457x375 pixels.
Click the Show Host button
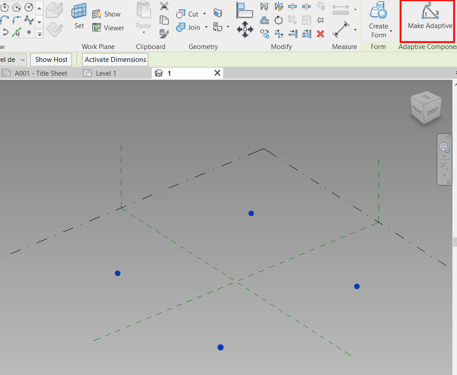(51, 60)
